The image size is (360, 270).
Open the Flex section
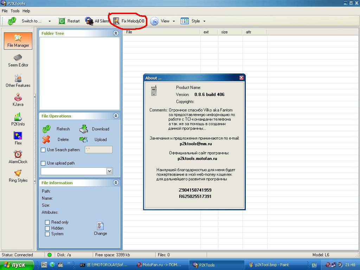(18, 139)
